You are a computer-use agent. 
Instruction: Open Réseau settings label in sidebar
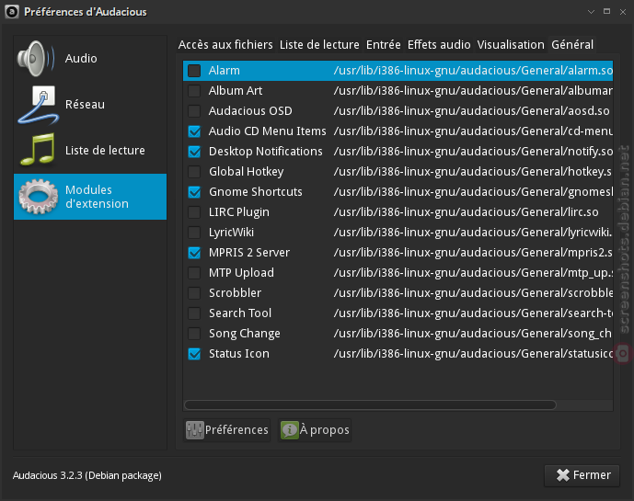(85, 105)
